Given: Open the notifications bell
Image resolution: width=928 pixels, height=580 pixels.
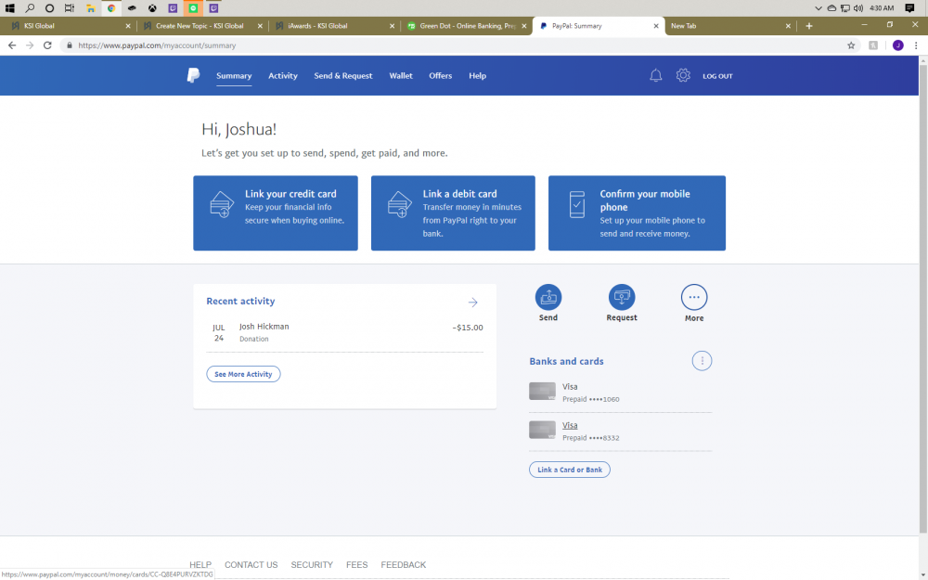Looking at the screenshot, I should [x=655, y=76].
